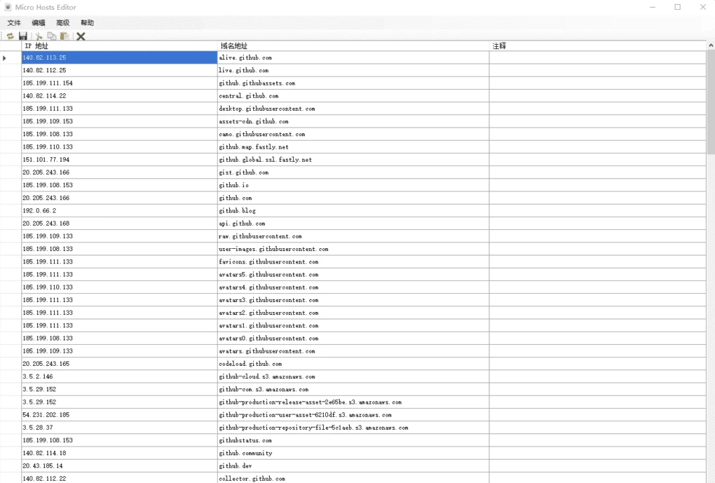Click the 域名地址 column header
This screenshot has width=715, height=483.
[353, 46]
